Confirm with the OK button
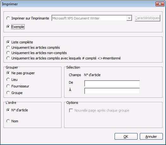166x145 pixels. click(126, 137)
